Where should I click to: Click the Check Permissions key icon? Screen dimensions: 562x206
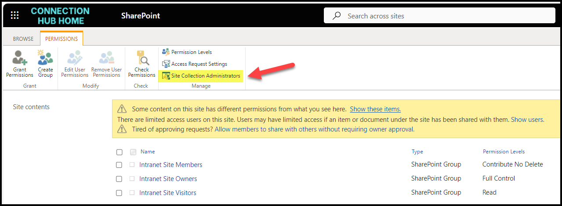point(141,58)
